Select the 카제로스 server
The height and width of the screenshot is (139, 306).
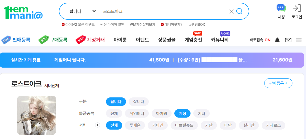tap(273, 125)
